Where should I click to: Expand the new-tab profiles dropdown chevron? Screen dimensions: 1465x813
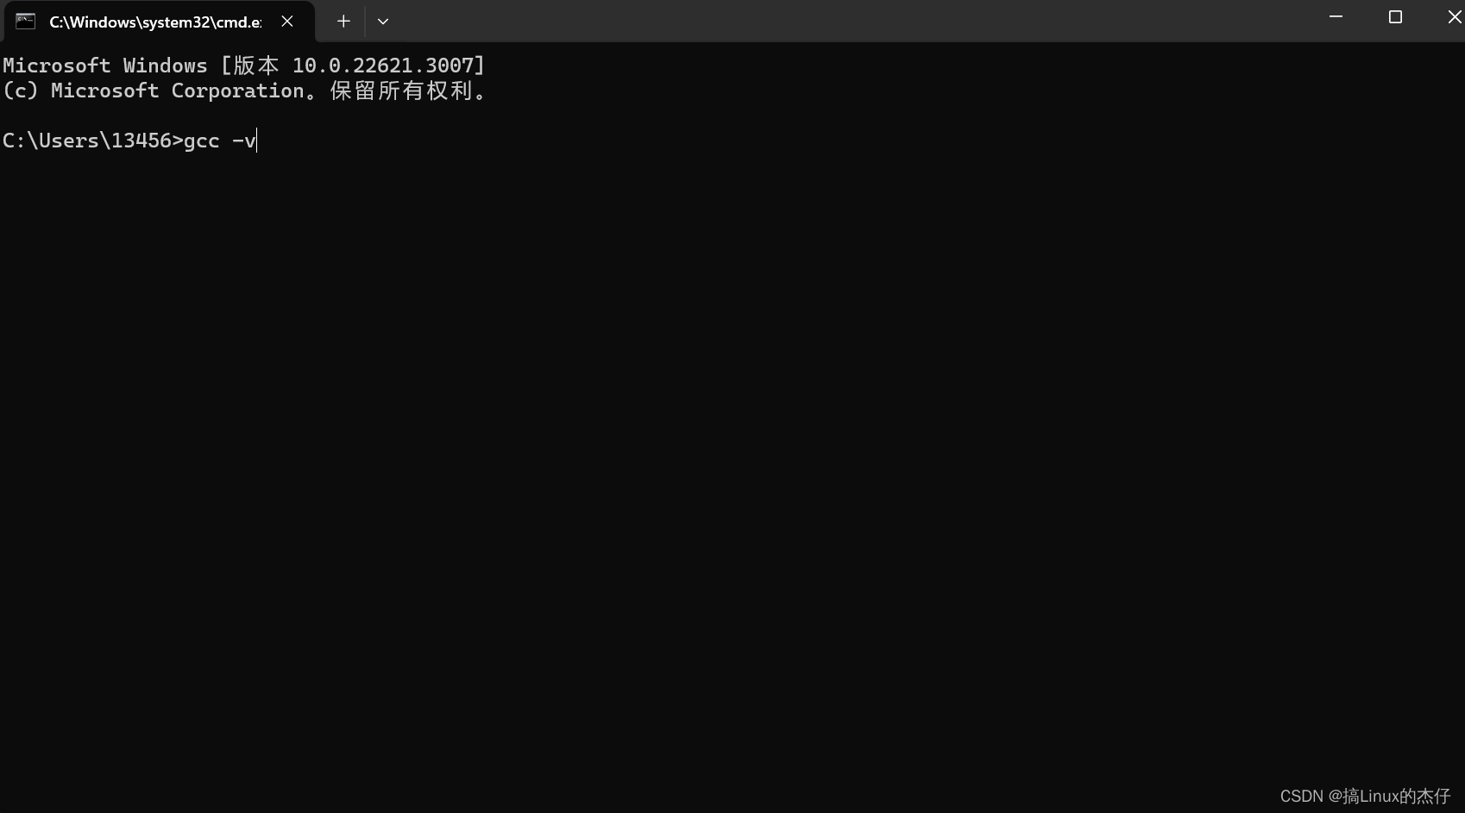[x=383, y=22]
